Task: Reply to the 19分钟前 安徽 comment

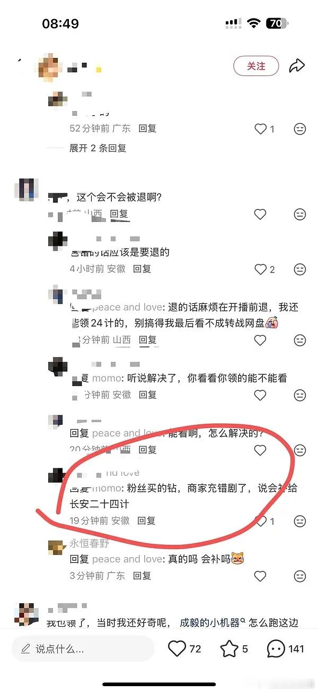Action: tap(146, 520)
